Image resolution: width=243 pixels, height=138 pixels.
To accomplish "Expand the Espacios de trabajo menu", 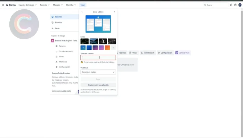I will coord(27,5).
